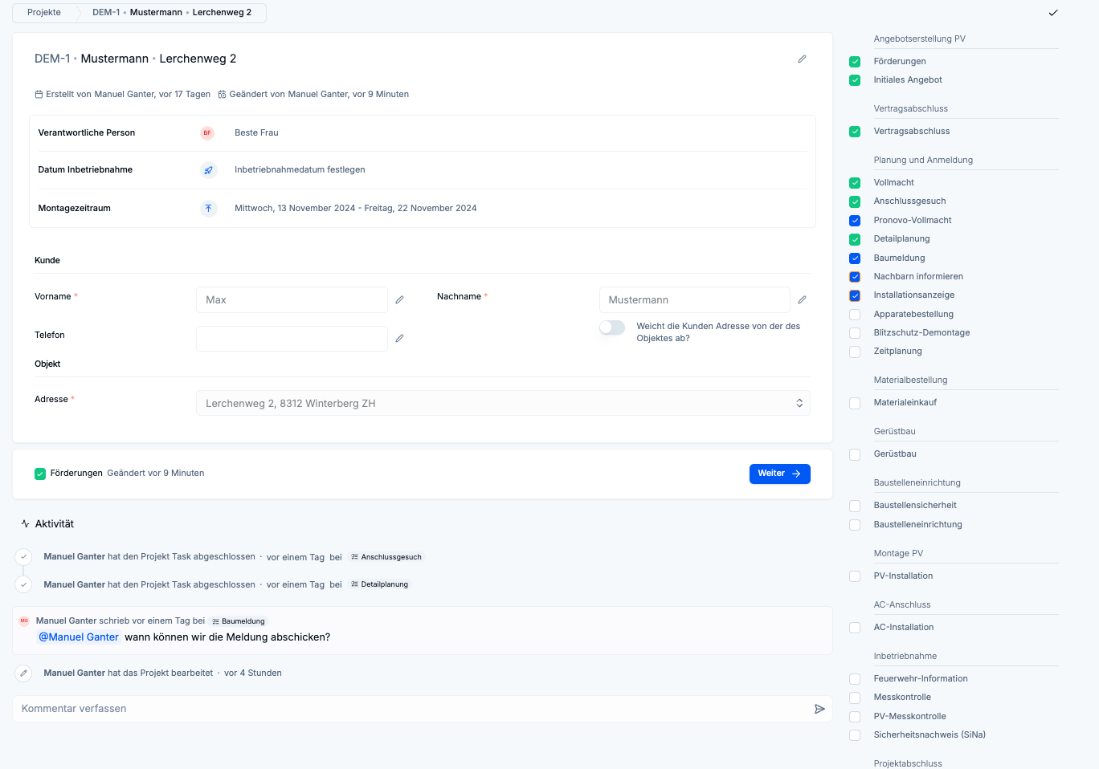
Task: Check the Apparatebestellung task checkbox
Action: [855, 315]
